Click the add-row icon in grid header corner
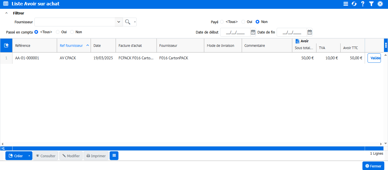Screen dimensions: 388x170 6,45
